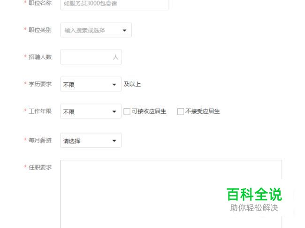Check 可接收应届生 checkbox

pyautogui.click(x=127, y=111)
